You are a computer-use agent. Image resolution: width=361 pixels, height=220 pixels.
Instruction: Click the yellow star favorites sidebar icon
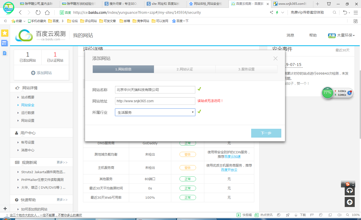[x=5, y=33]
